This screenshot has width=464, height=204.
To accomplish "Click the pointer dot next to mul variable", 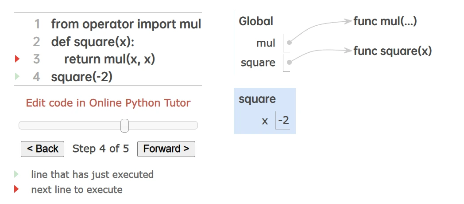I will point(289,43).
